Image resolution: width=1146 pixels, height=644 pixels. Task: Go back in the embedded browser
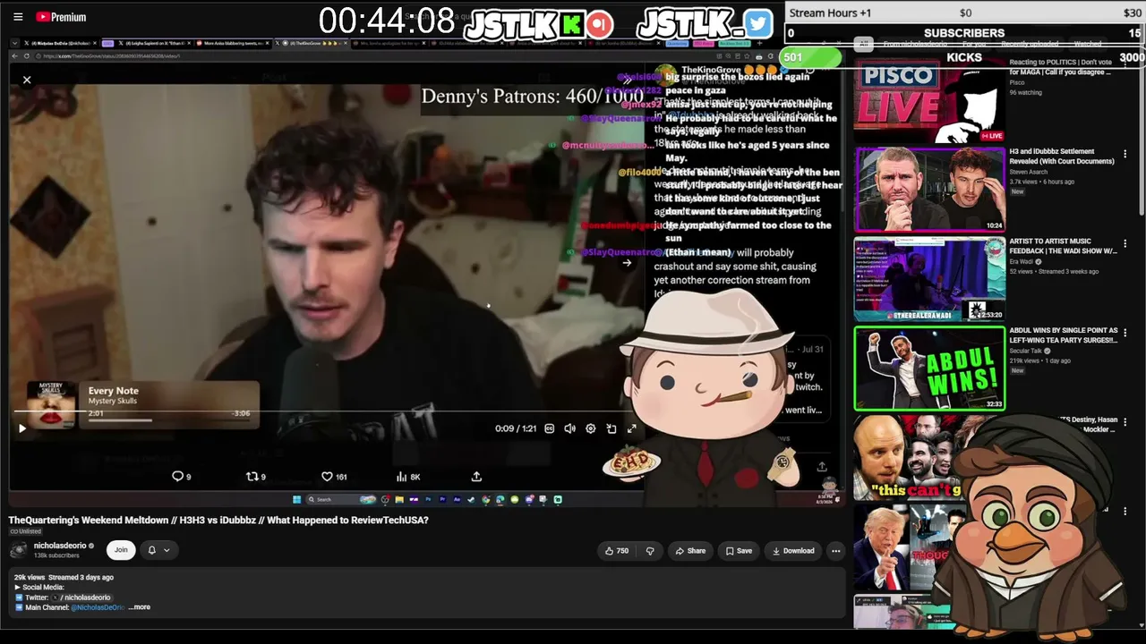15,56
